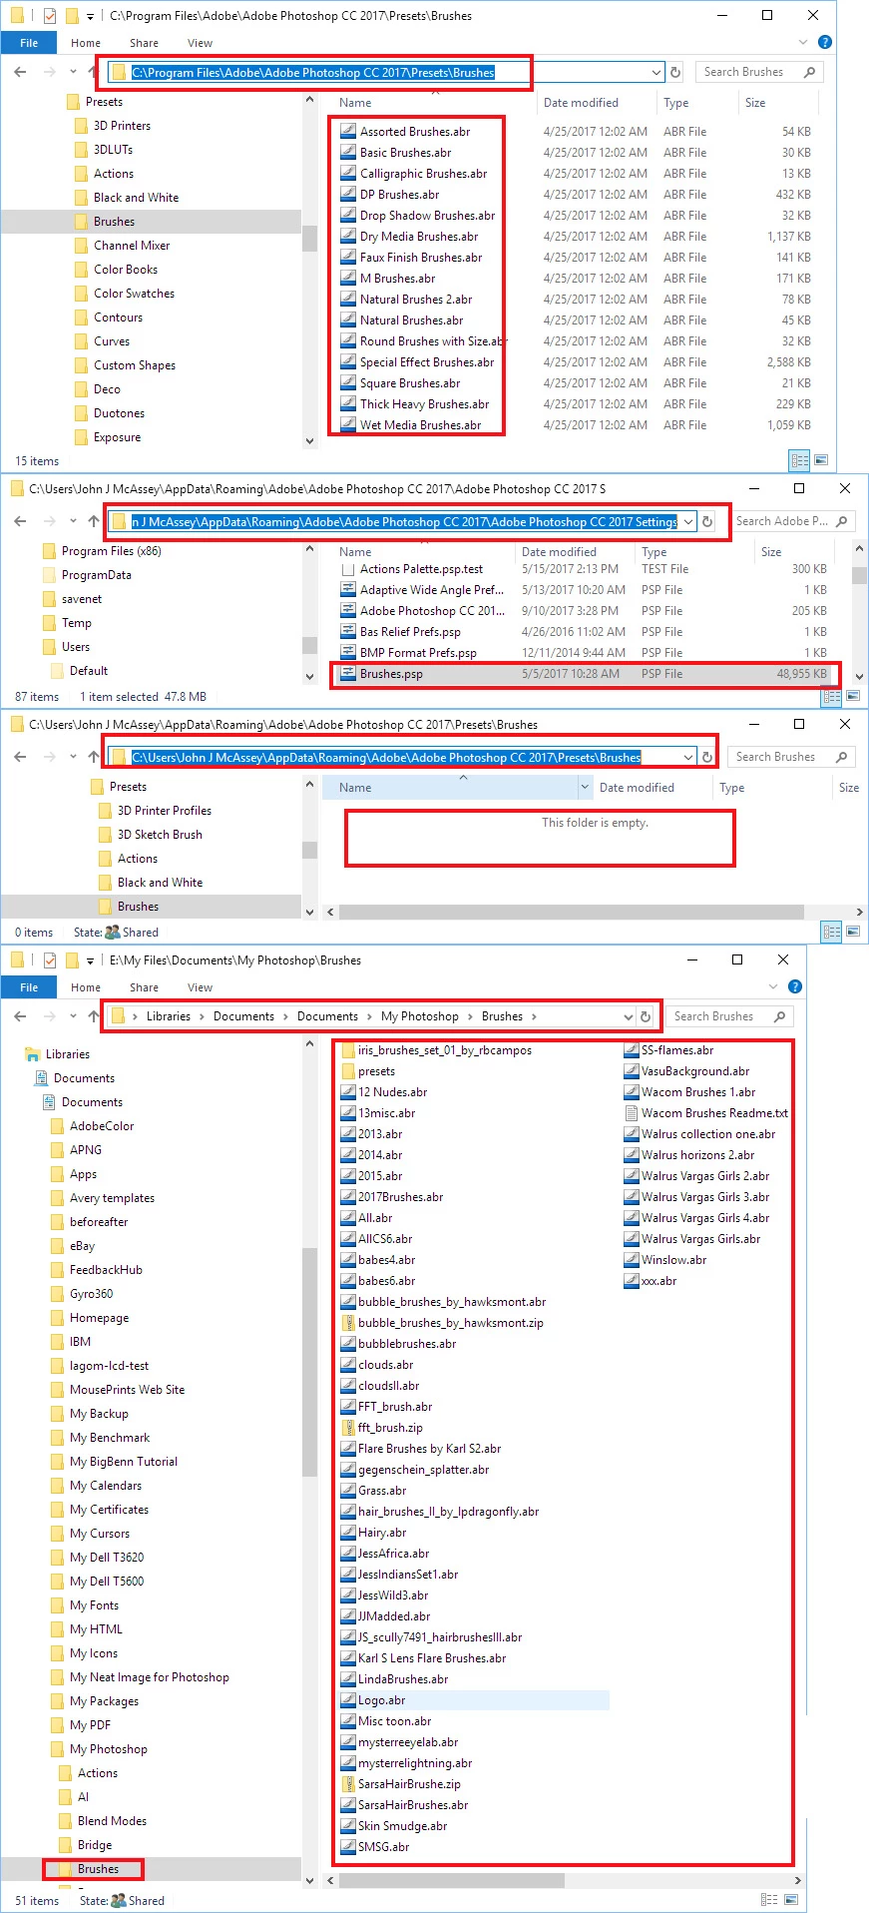Expand the address dropdown in the Settings window
This screenshot has height=1913, width=869.
point(688,521)
